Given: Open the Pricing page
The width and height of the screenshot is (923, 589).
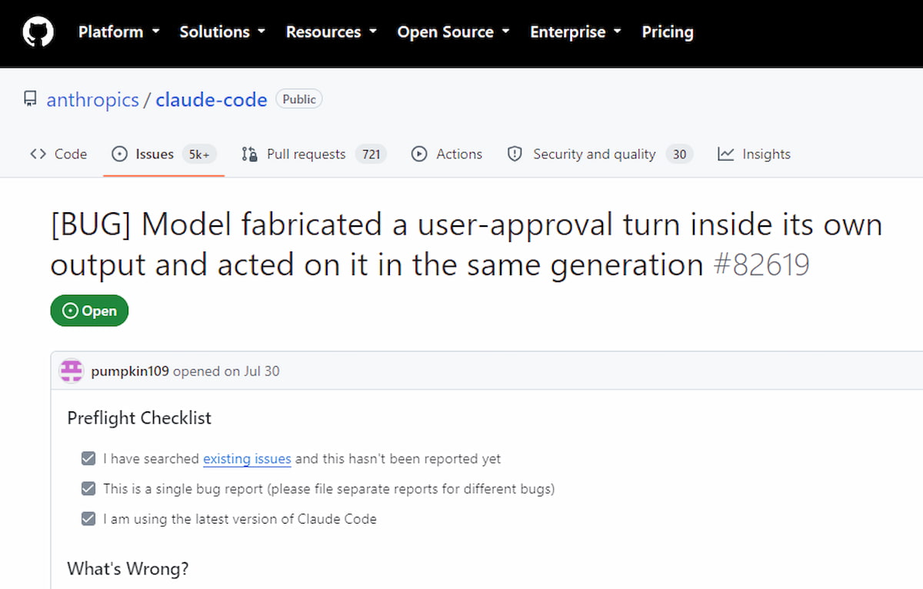Looking at the screenshot, I should coord(668,32).
